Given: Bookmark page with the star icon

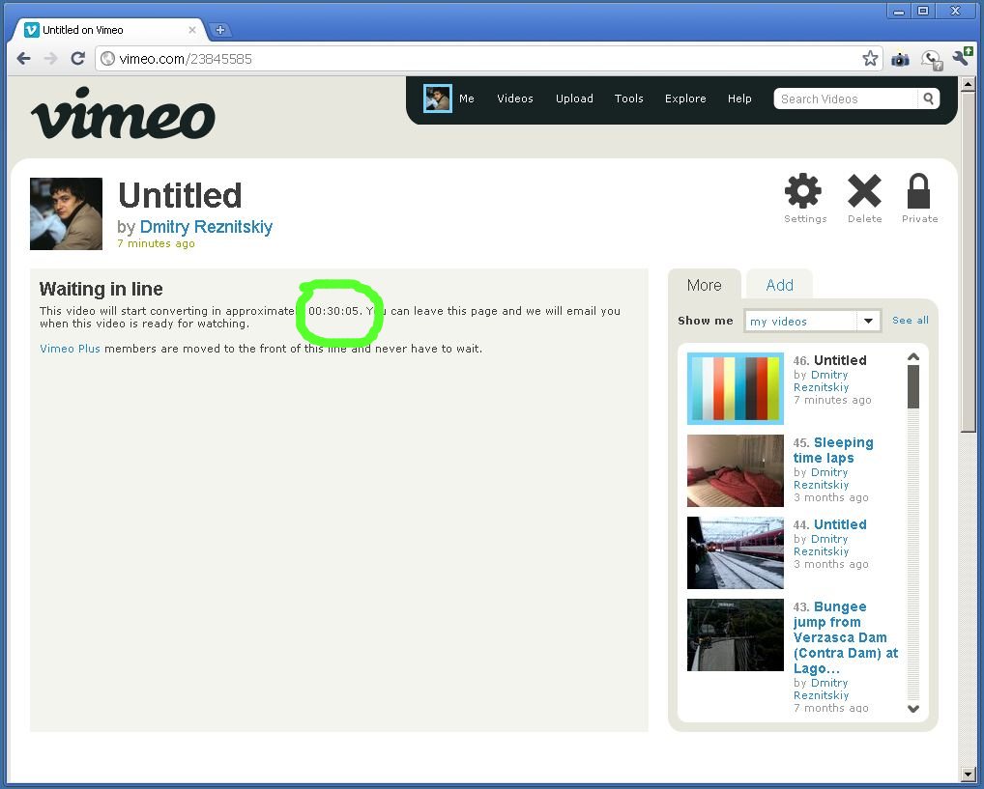Looking at the screenshot, I should (x=870, y=59).
